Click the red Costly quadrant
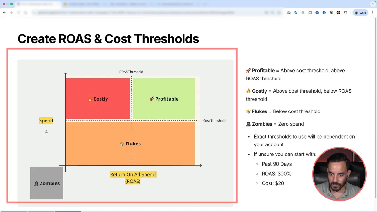Viewport: 377px width, 212px height. click(x=98, y=99)
